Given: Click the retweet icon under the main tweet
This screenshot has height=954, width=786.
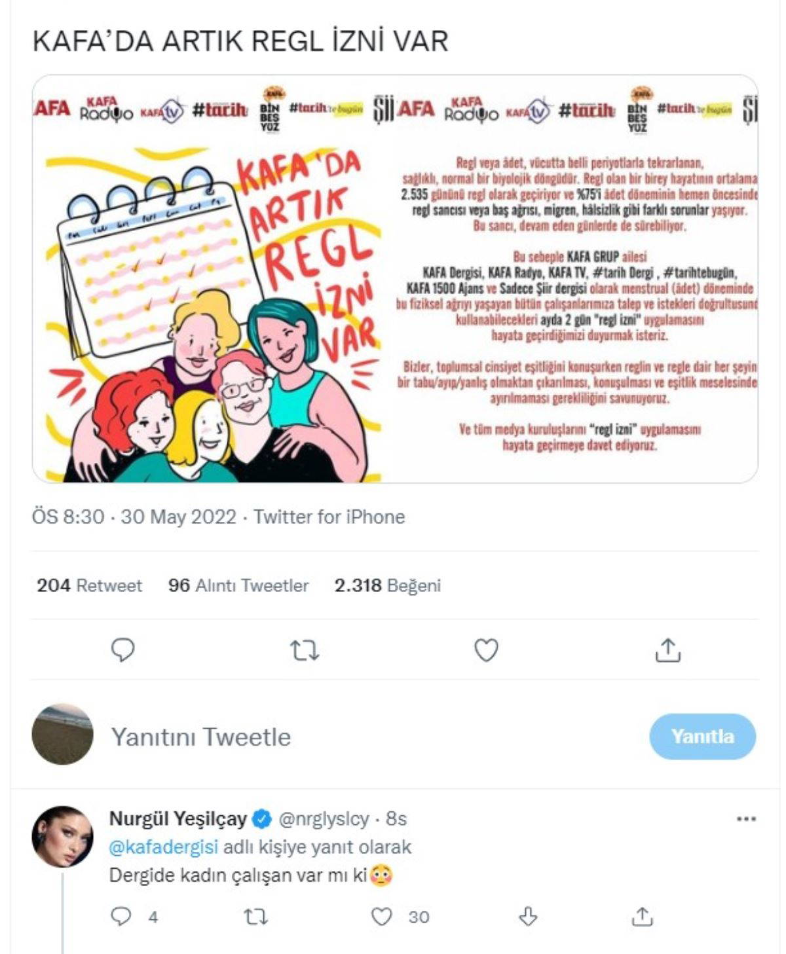Looking at the screenshot, I should (x=305, y=650).
